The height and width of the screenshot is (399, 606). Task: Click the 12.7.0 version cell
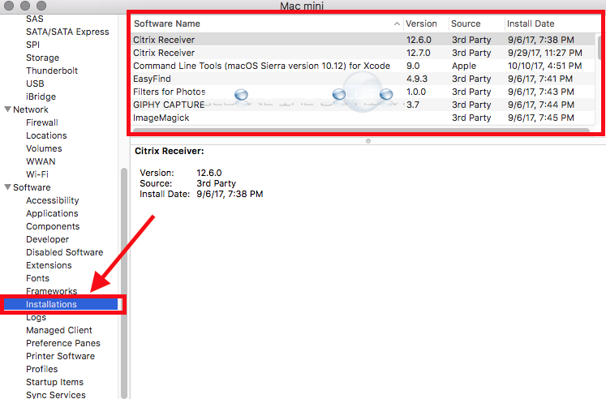(x=418, y=53)
